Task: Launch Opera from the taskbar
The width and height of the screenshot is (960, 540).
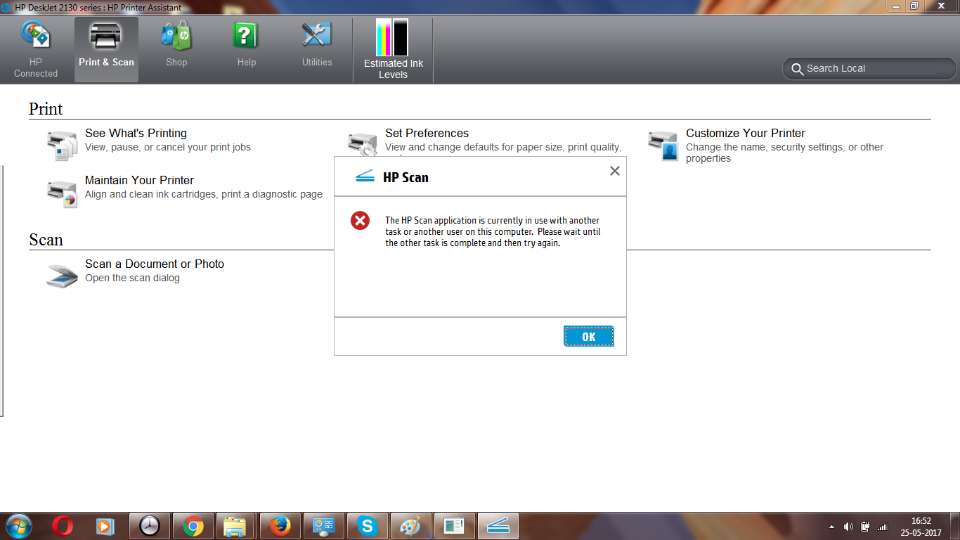Action: [63, 526]
